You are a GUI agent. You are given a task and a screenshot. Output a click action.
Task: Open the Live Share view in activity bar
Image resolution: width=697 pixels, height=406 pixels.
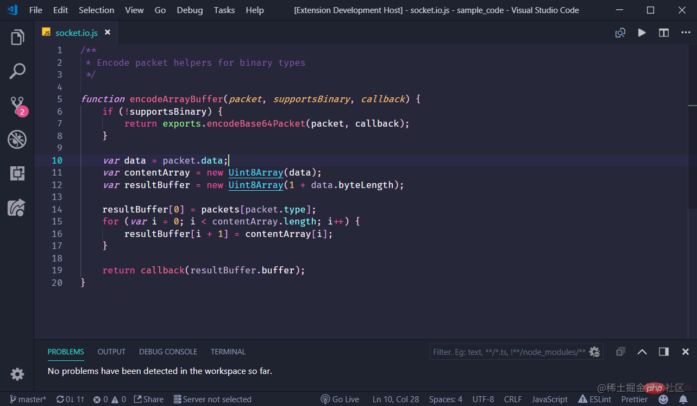17,207
